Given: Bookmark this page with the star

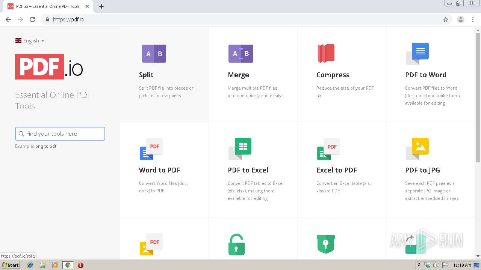Looking at the screenshot, I should coord(446,19).
